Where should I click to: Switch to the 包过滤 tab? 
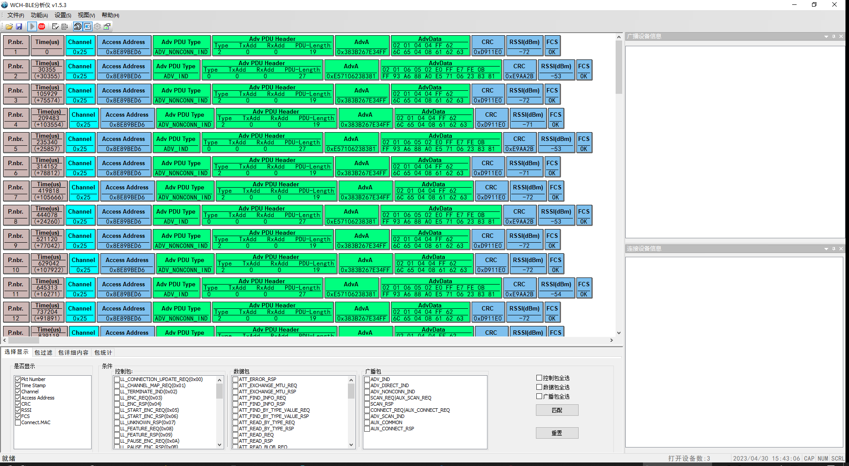click(x=43, y=352)
